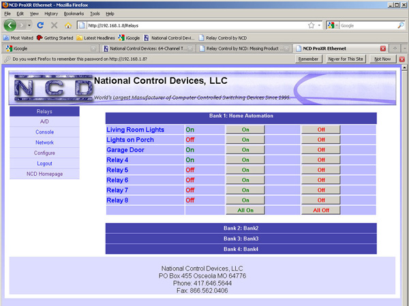Click in the Google search field
409x306 pixels.
[x=368, y=25]
